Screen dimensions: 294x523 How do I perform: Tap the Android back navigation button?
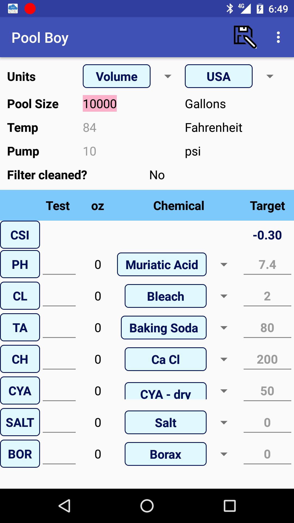click(x=65, y=506)
